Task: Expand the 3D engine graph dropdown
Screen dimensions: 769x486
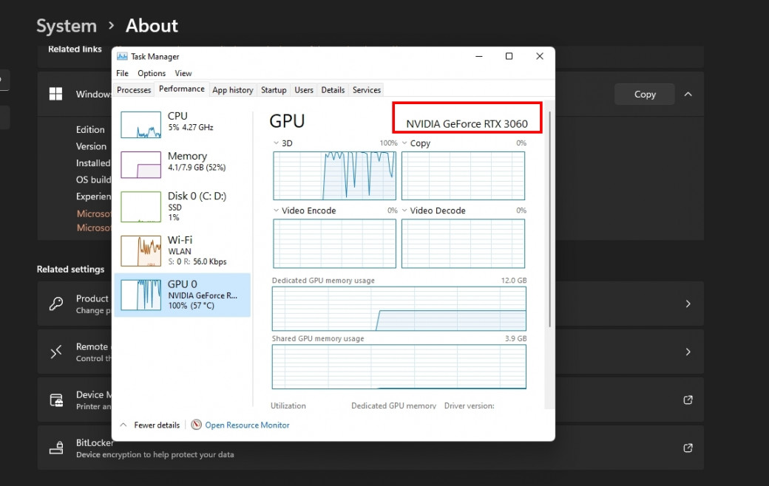Action: coord(277,143)
